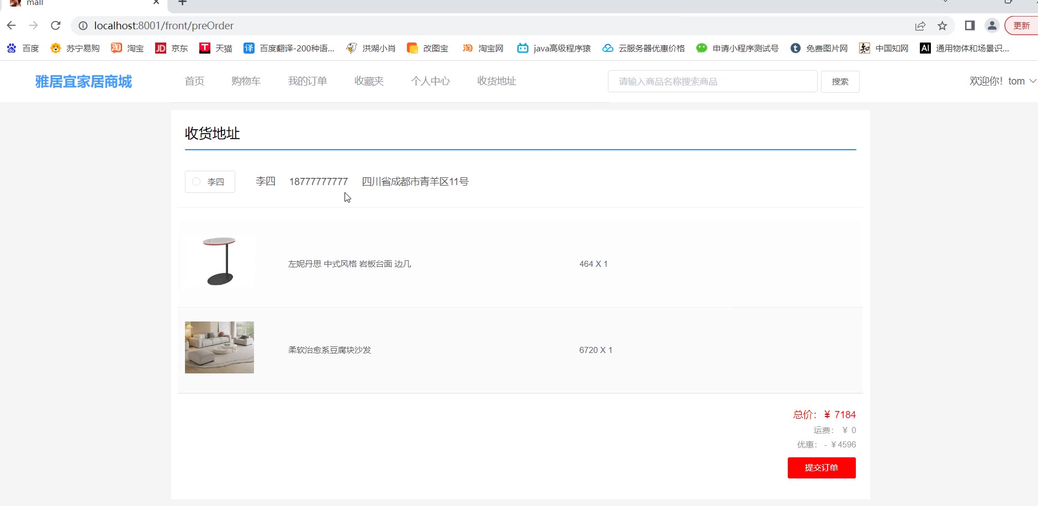The width and height of the screenshot is (1038, 506).
Task: Open 收藏夹 navigation item
Action: pyautogui.click(x=369, y=81)
